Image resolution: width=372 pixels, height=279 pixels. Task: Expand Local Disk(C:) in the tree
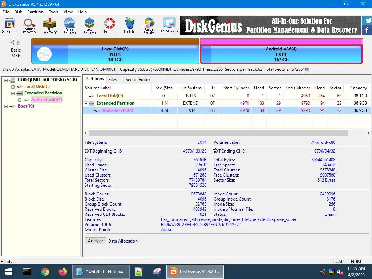pyautogui.click(x=13, y=87)
